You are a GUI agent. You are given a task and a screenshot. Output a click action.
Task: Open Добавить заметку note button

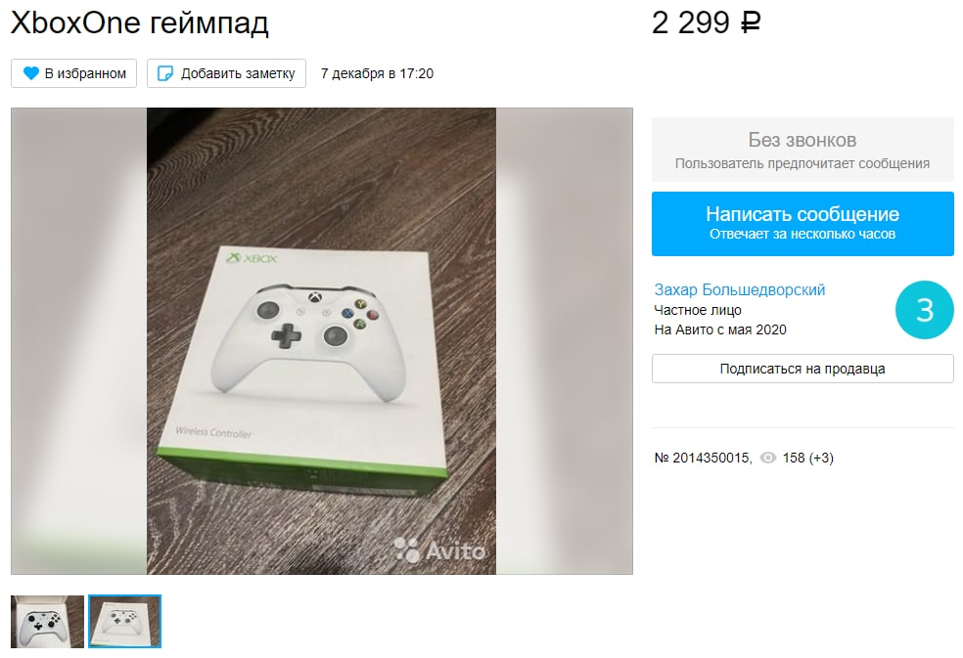click(x=226, y=73)
